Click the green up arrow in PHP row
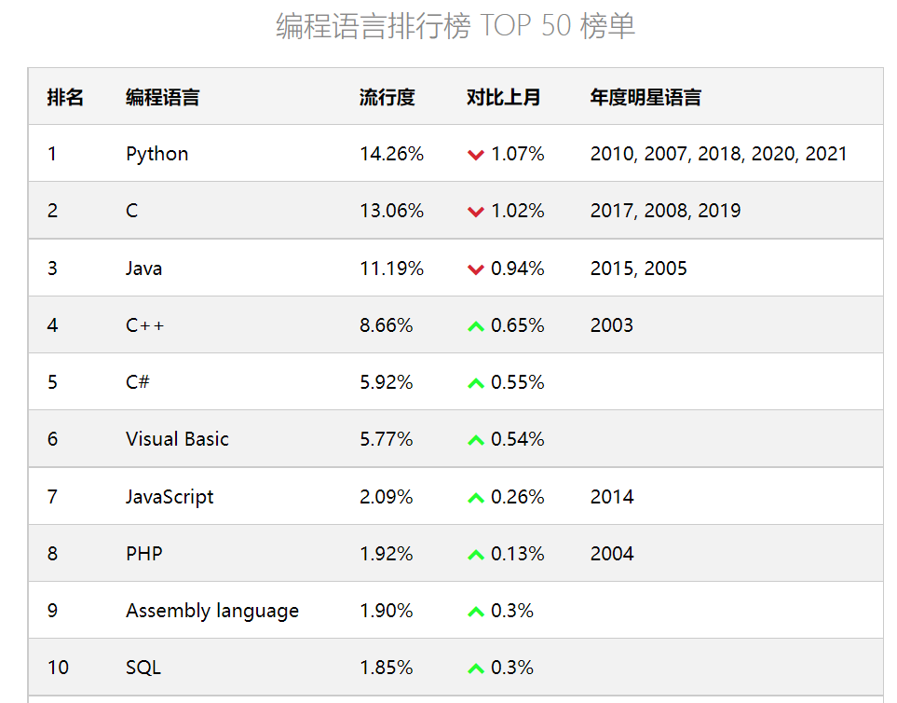 click(x=476, y=555)
